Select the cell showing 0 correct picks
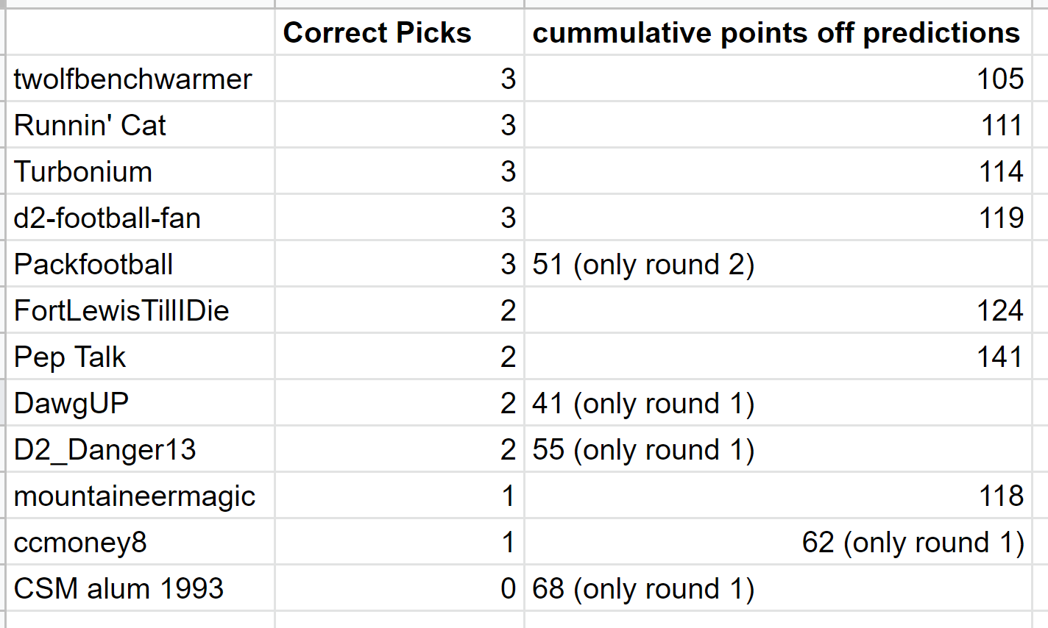 click(x=400, y=588)
